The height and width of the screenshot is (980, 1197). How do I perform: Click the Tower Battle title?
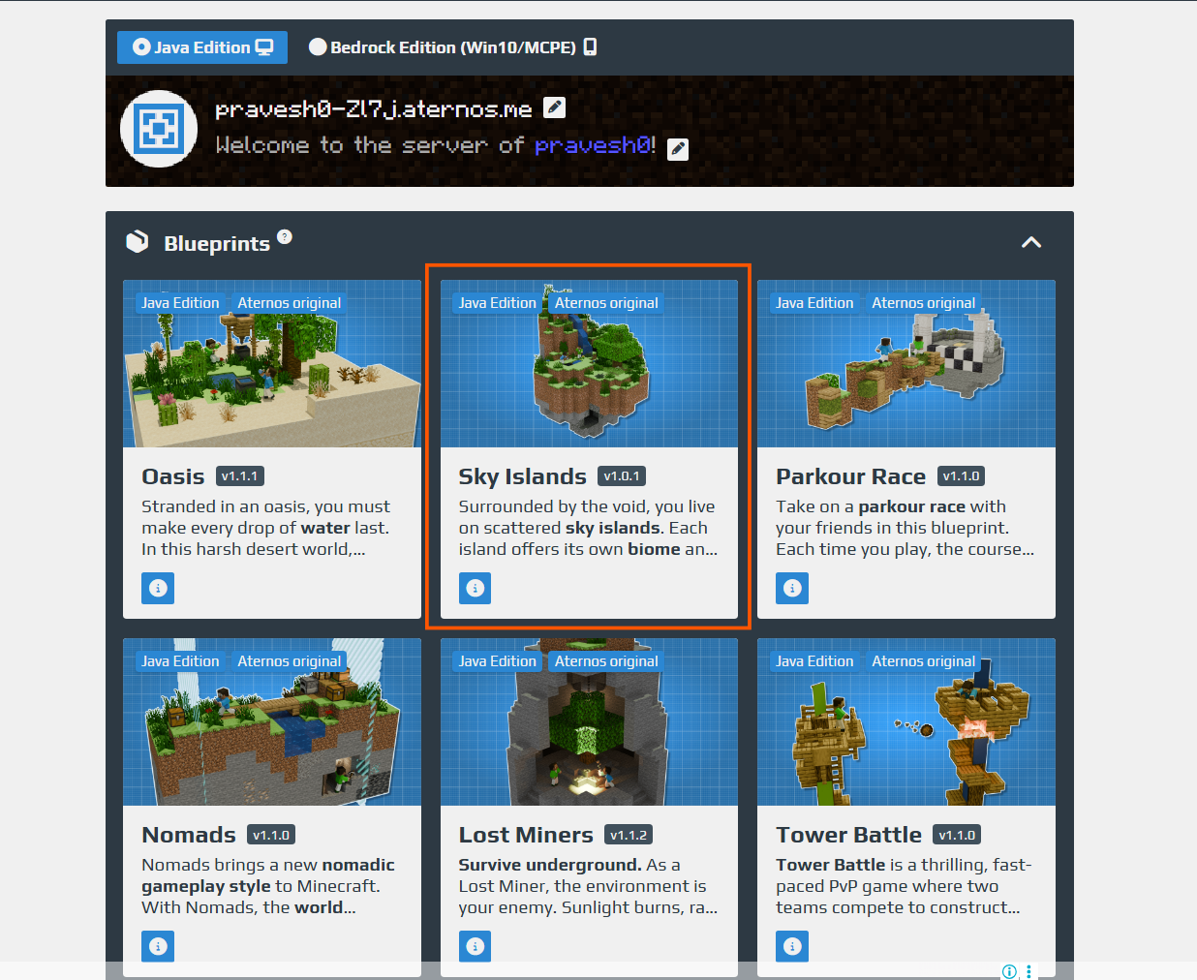[x=849, y=835]
